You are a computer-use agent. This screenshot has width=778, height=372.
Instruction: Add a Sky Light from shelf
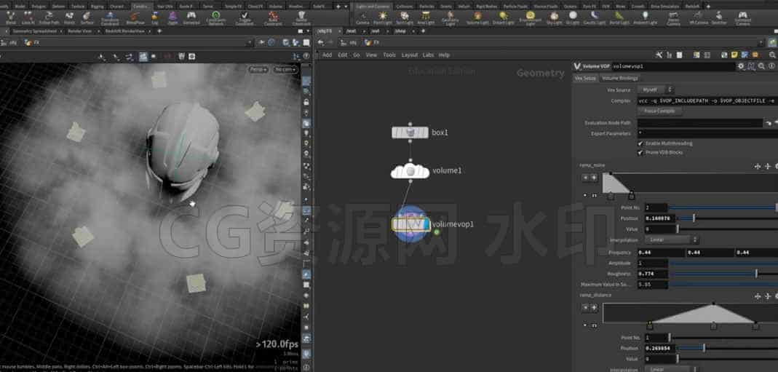point(554,18)
